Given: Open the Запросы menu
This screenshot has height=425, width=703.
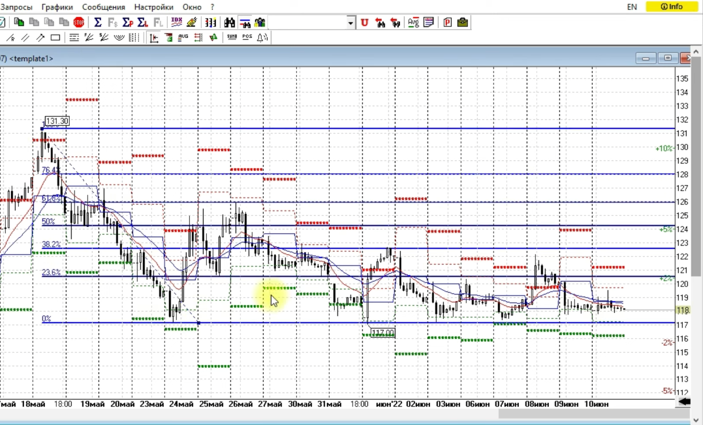Looking at the screenshot, I should coord(16,7).
